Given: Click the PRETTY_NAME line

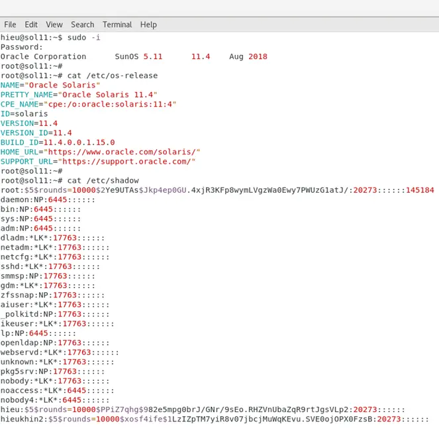Looking at the screenshot, I should (x=79, y=95).
